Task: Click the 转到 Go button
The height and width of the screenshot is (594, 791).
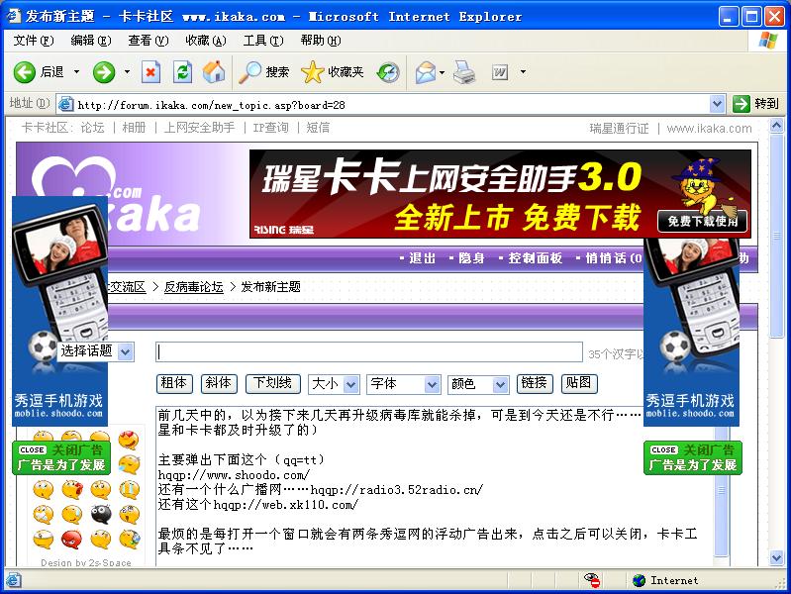Action: pos(756,104)
